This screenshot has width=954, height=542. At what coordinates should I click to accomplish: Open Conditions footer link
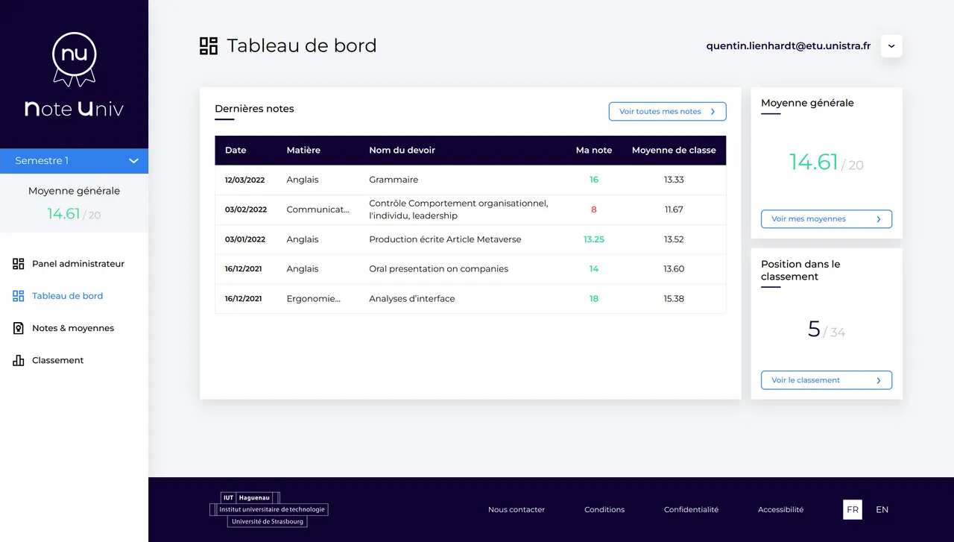tap(604, 510)
